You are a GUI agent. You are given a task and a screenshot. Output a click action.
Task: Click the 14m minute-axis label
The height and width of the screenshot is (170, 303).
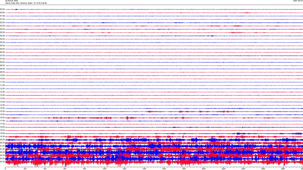click(144, 169)
